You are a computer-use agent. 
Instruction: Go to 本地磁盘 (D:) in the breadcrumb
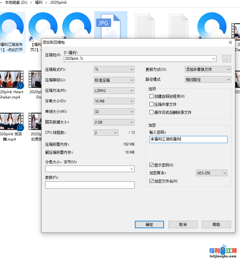pos(16,2)
